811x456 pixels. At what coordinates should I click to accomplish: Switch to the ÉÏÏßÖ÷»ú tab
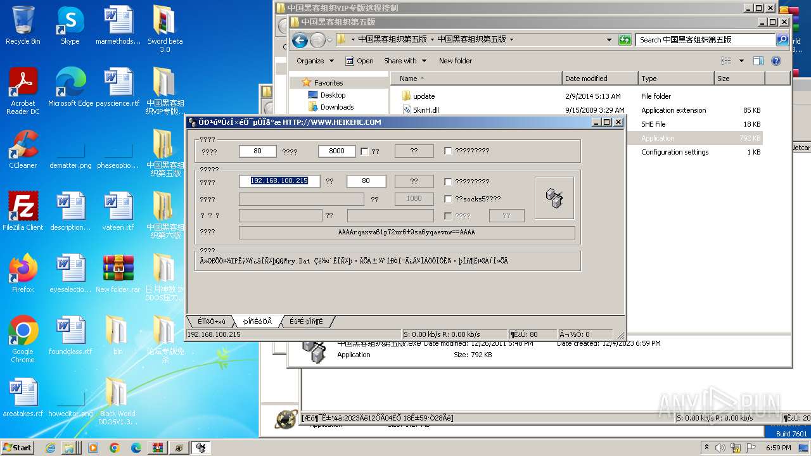tap(211, 322)
